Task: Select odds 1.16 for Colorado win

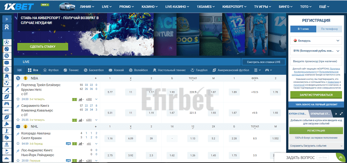Action: (110, 138)
